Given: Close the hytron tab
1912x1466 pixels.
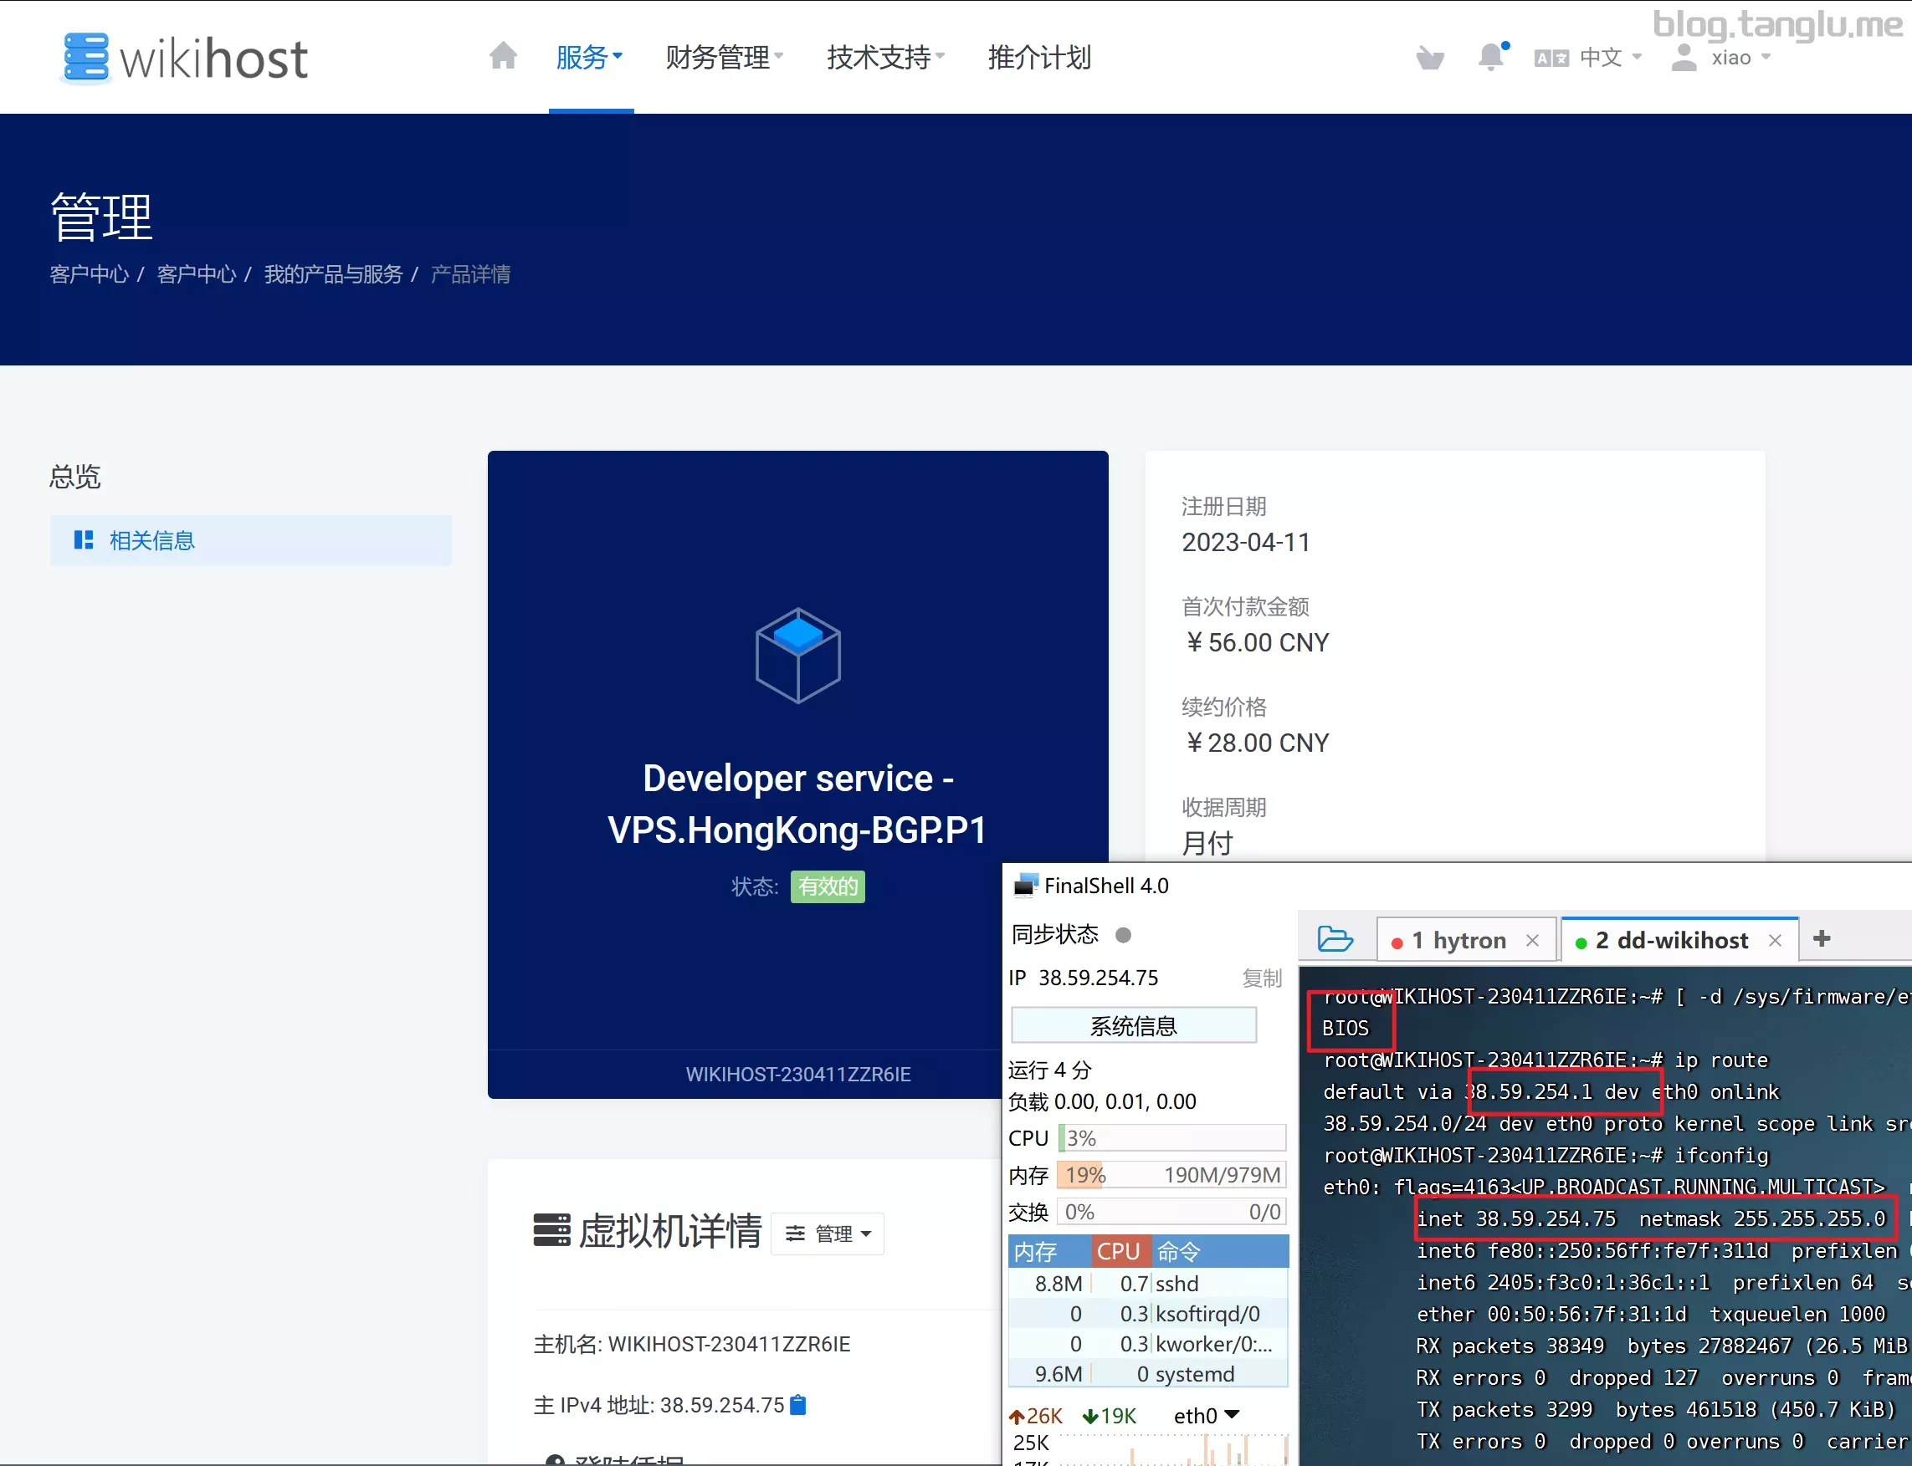Looking at the screenshot, I should (1532, 941).
